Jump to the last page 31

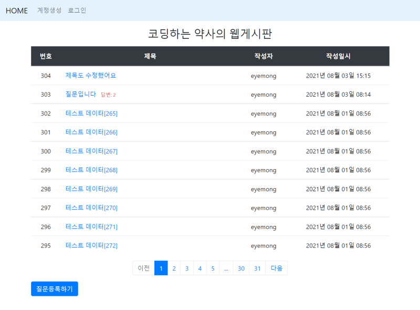coord(257,268)
